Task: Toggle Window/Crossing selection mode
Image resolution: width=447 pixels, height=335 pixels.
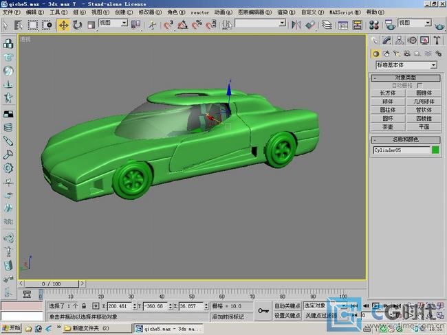Action: 47,25
